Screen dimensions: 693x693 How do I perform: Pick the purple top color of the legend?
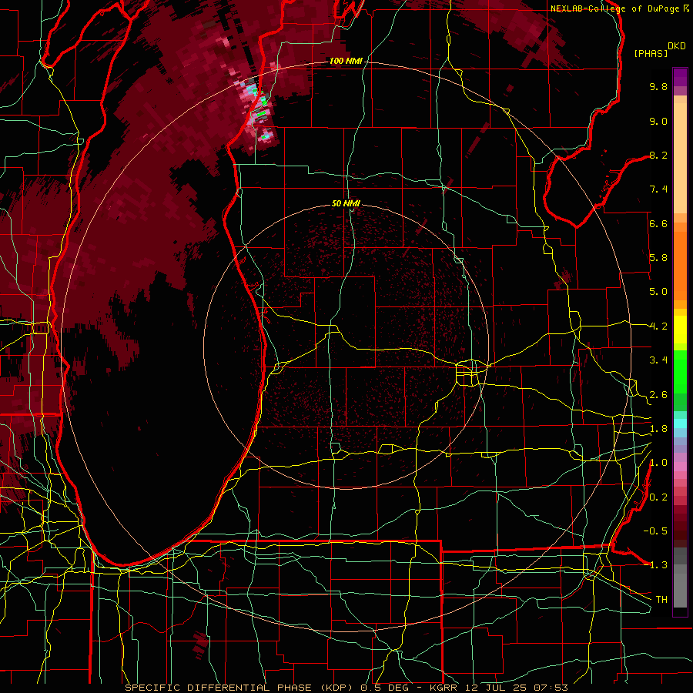tap(680, 77)
